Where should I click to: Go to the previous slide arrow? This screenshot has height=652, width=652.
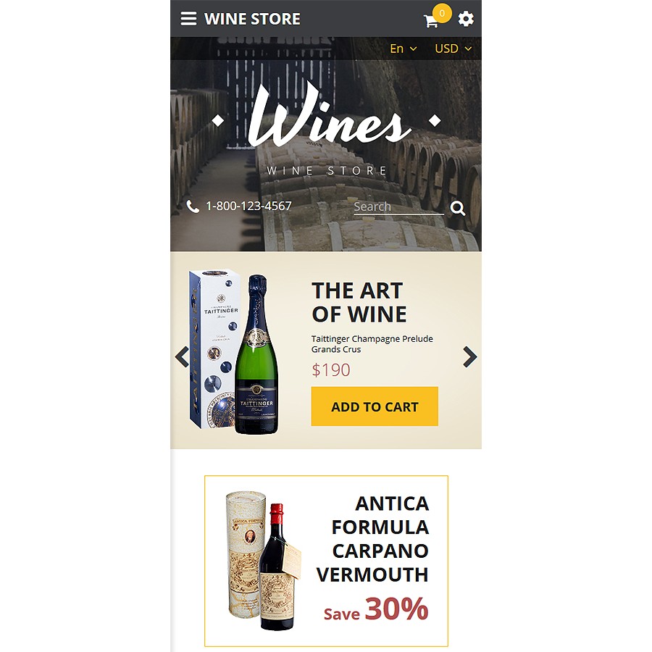click(x=182, y=356)
